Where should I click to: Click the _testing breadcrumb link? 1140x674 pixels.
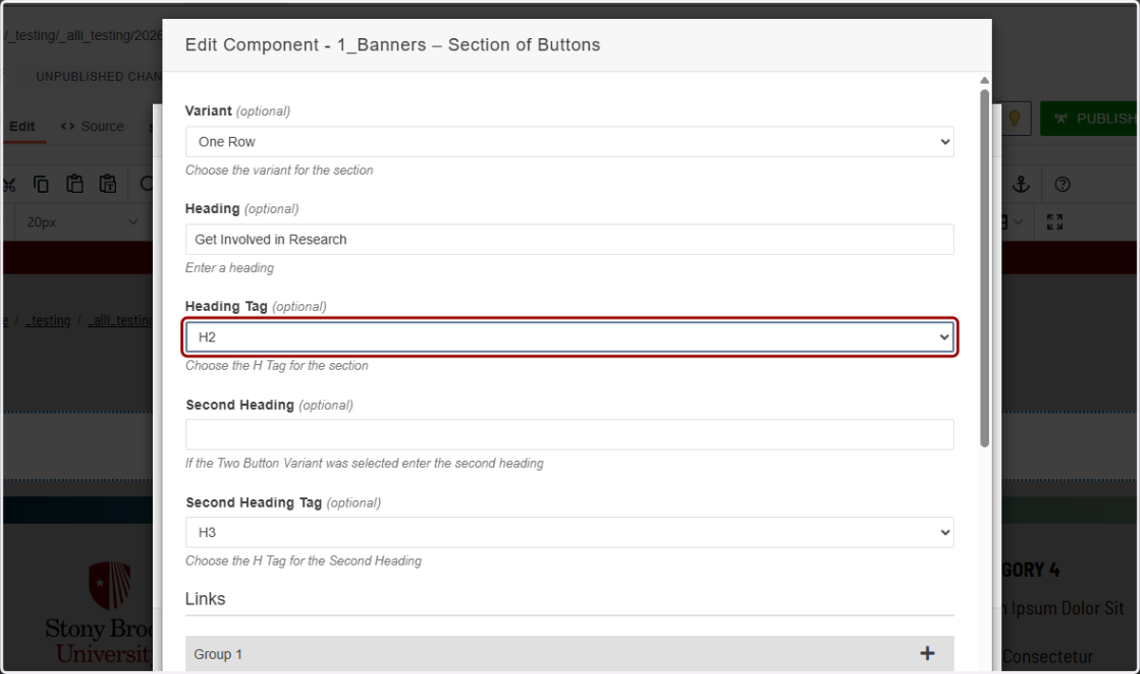click(48, 320)
